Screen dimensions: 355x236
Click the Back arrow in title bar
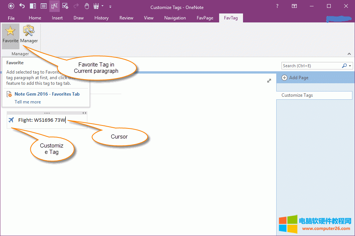pos(11,6)
